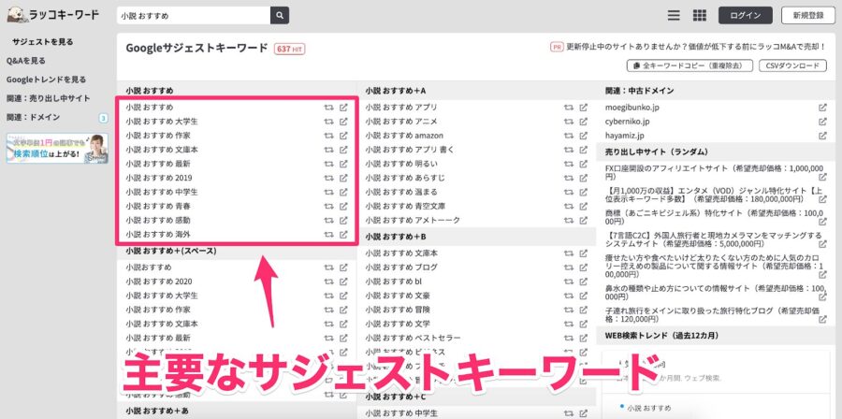Click keyword 小説 おすすめ 作家 in top list

tap(158, 136)
